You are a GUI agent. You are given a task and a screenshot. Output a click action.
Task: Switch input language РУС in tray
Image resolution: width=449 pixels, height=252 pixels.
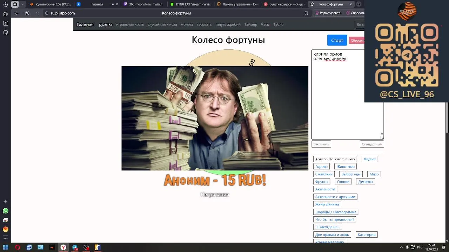[420, 247]
